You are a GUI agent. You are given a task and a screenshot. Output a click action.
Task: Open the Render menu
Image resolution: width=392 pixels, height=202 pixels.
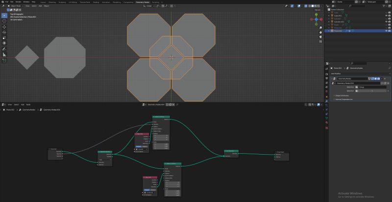pos(18,2)
